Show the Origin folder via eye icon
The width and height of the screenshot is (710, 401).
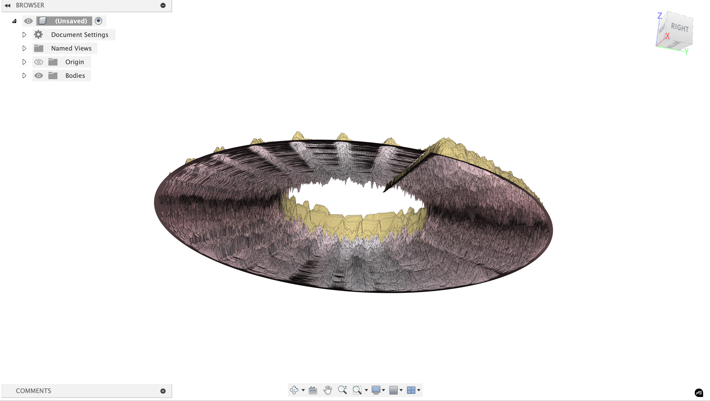point(39,62)
